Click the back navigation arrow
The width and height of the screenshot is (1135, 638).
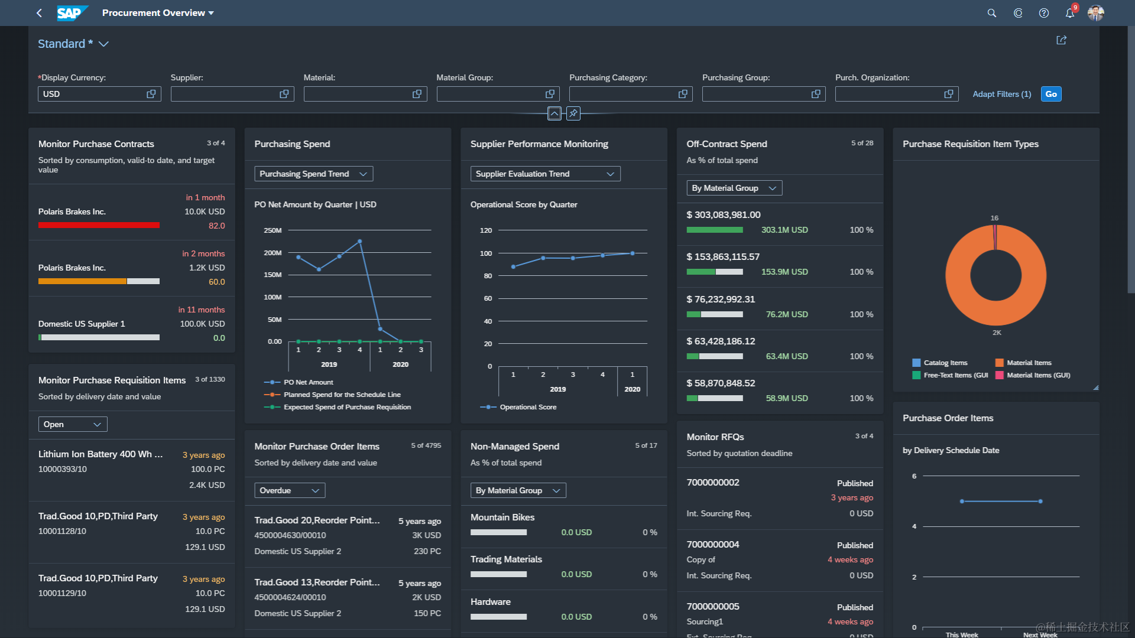pos(39,13)
